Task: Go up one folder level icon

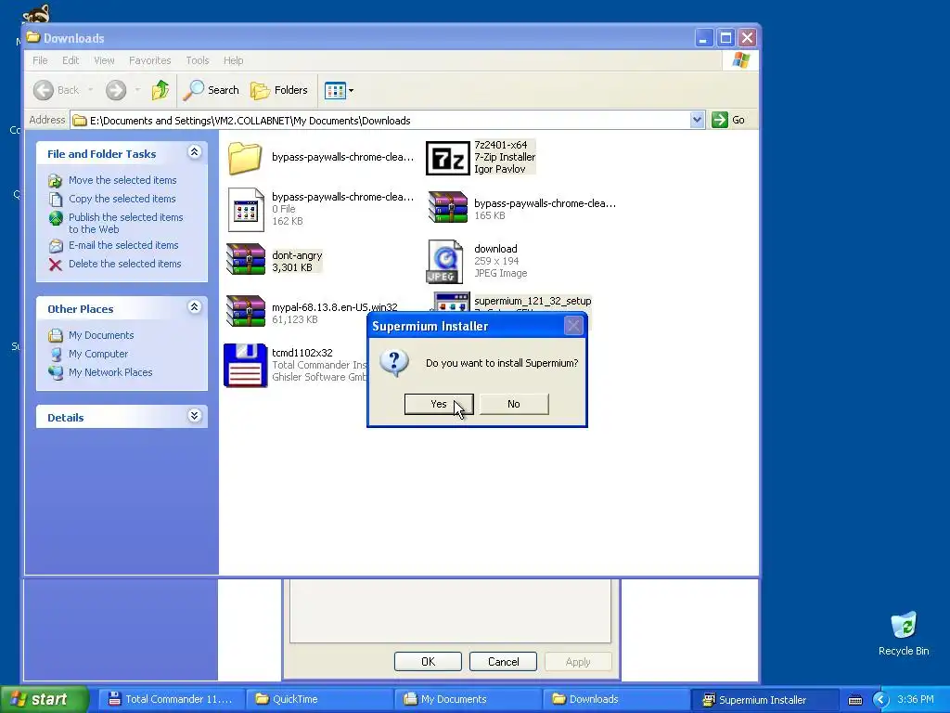Action: (160, 90)
